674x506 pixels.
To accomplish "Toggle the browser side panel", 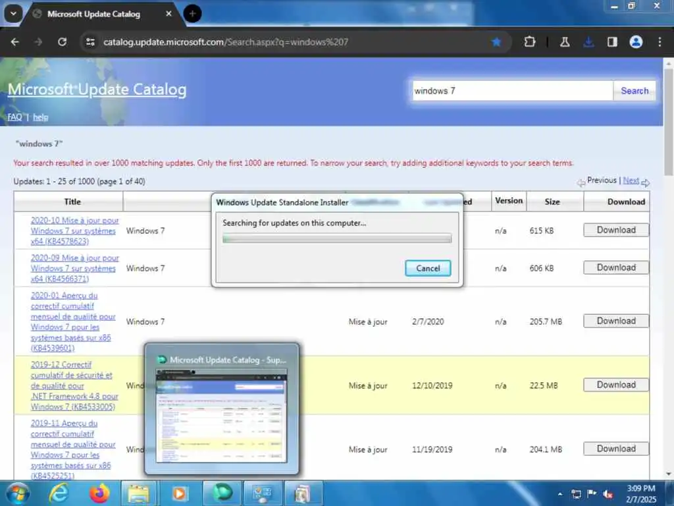I will pos(612,42).
